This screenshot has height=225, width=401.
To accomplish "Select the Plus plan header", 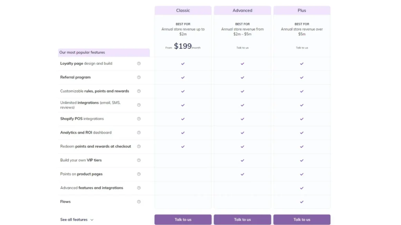I will coord(302,10).
